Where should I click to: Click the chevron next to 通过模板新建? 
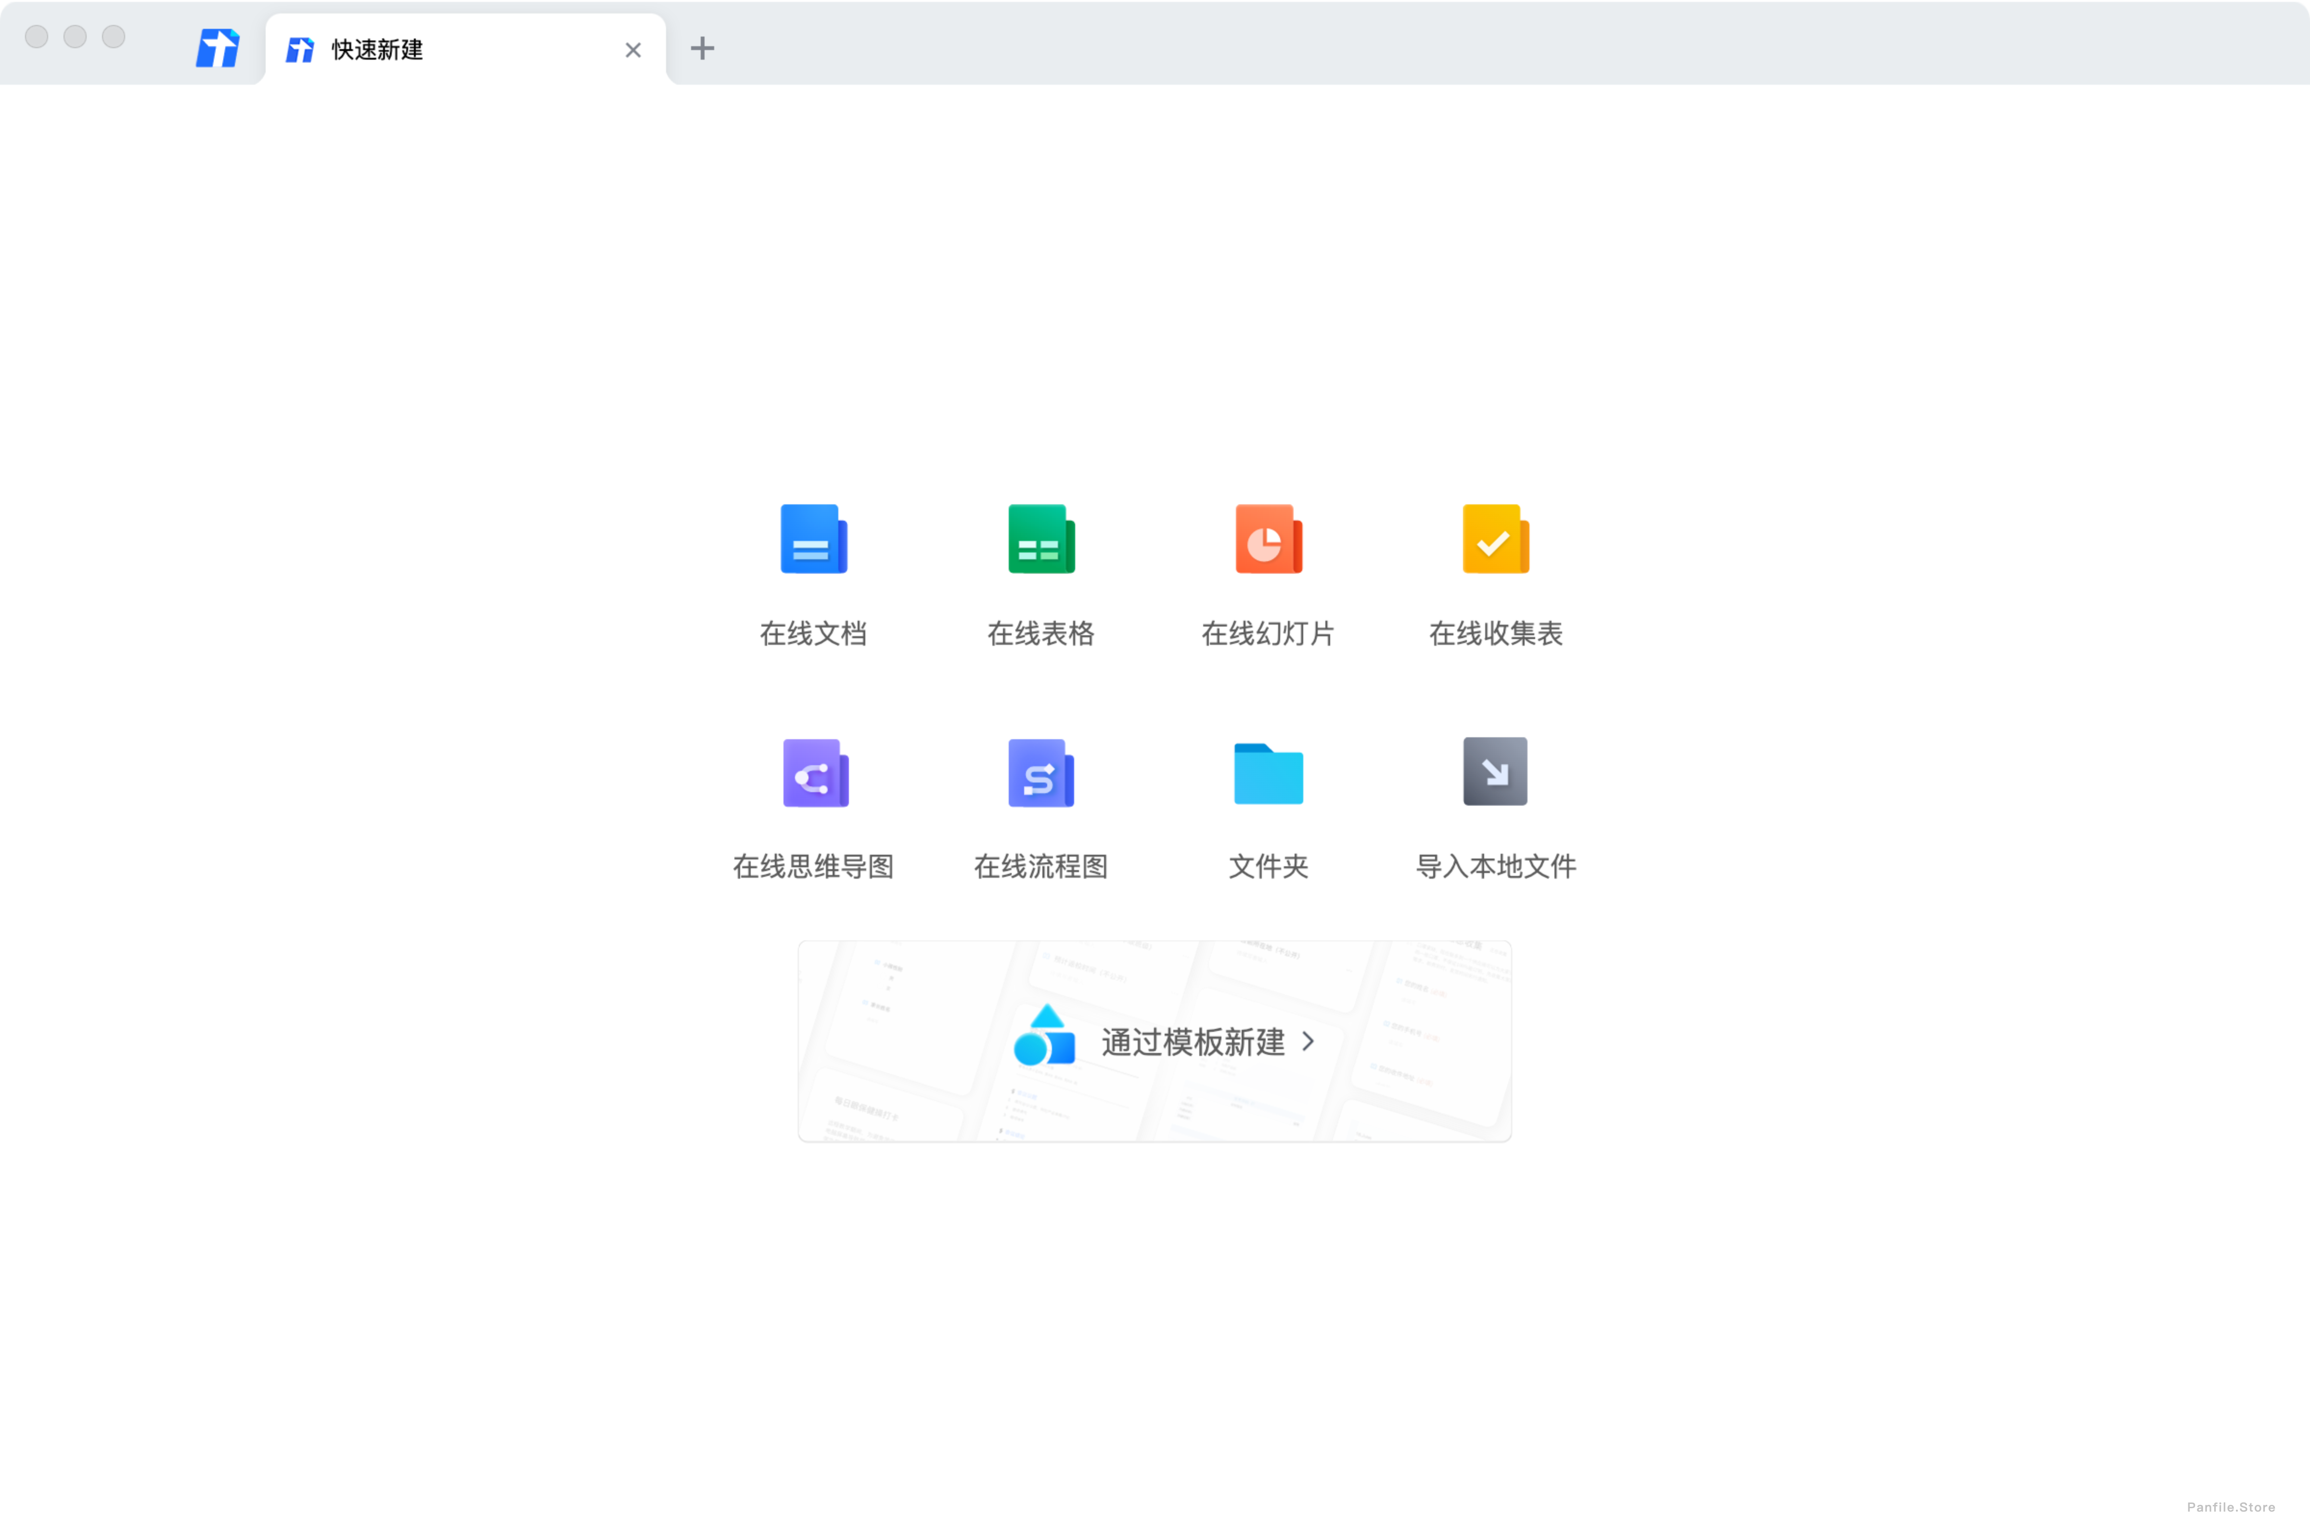pyautogui.click(x=1308, y=1041)
